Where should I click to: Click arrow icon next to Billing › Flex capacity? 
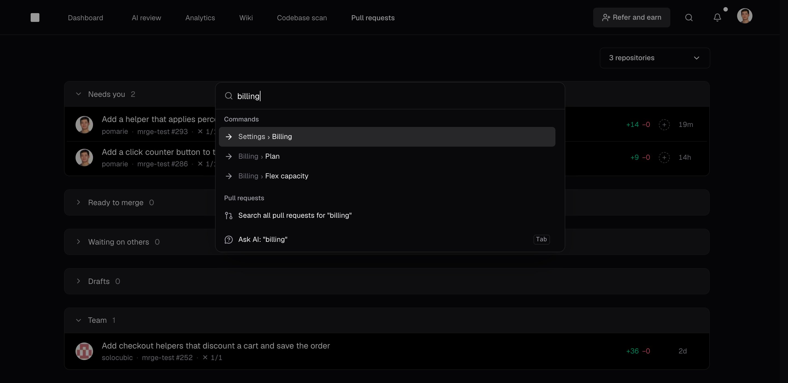point(228,176)
